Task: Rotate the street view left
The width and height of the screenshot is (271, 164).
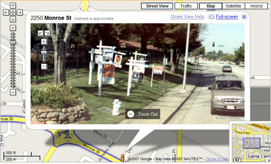Action: point(40,33)
